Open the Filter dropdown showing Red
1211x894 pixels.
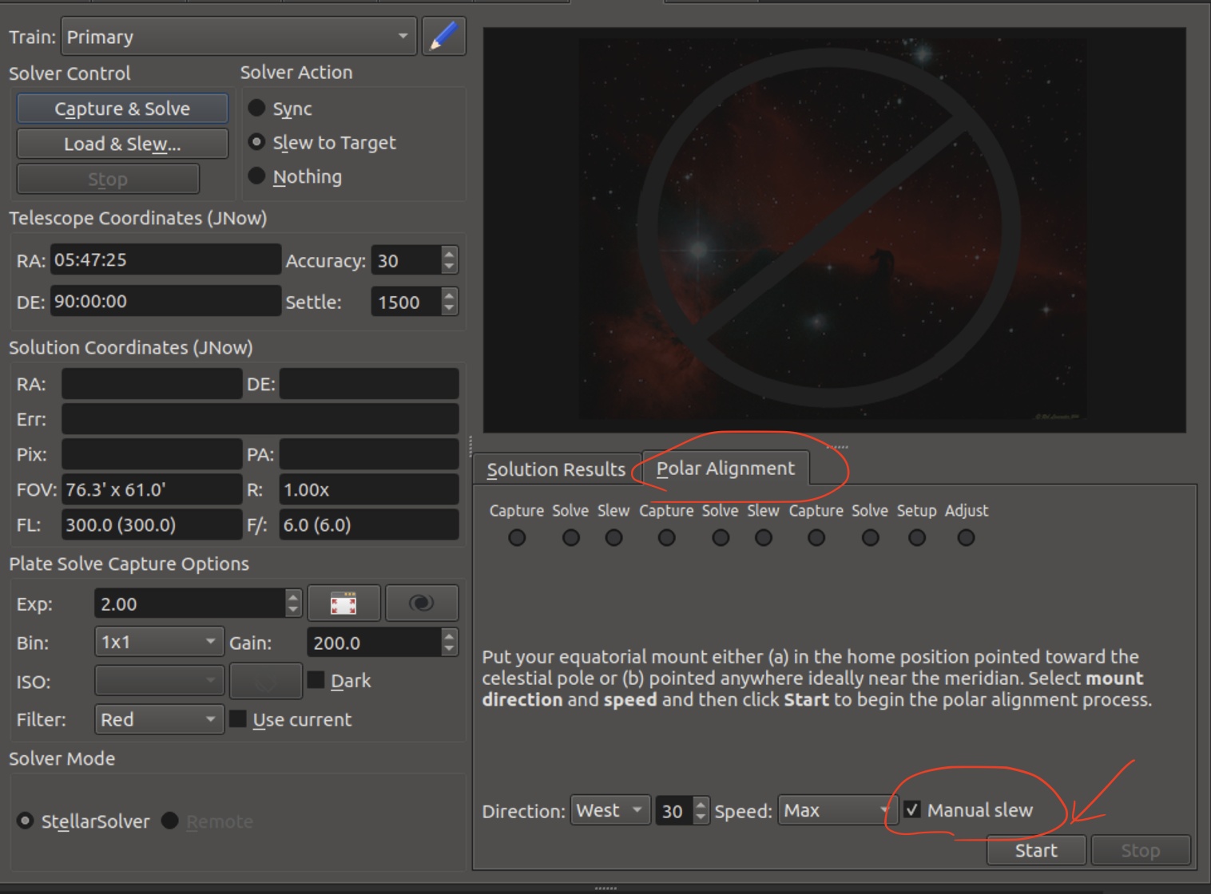pyautogui.click(x=159, y=719)
